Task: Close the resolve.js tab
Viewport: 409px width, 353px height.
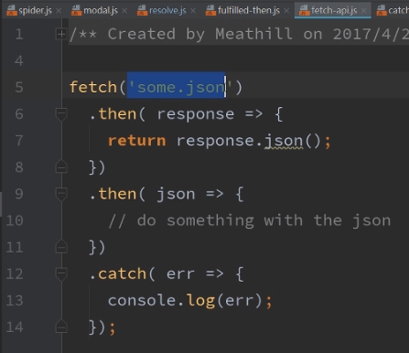Action: pyautogui.click(x=193, y=11)
